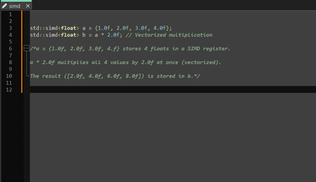Screen dimensions: 316x182
Task: Click line number 4 in gutter
Action: pos(10,35)
